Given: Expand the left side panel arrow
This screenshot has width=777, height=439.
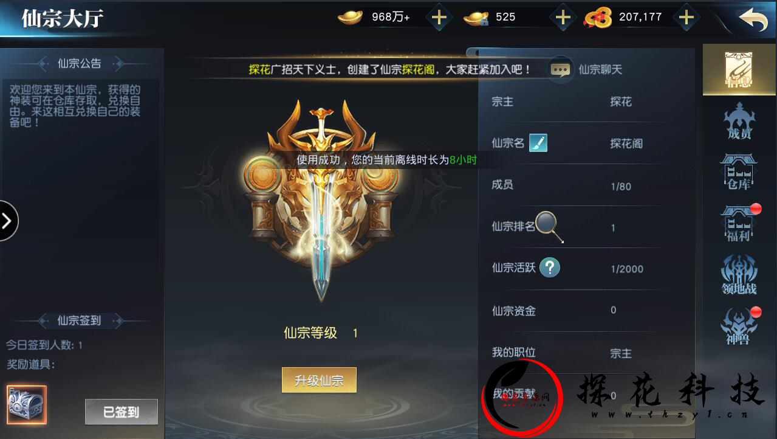Looking at the screenshot, I should click(7, 221).
